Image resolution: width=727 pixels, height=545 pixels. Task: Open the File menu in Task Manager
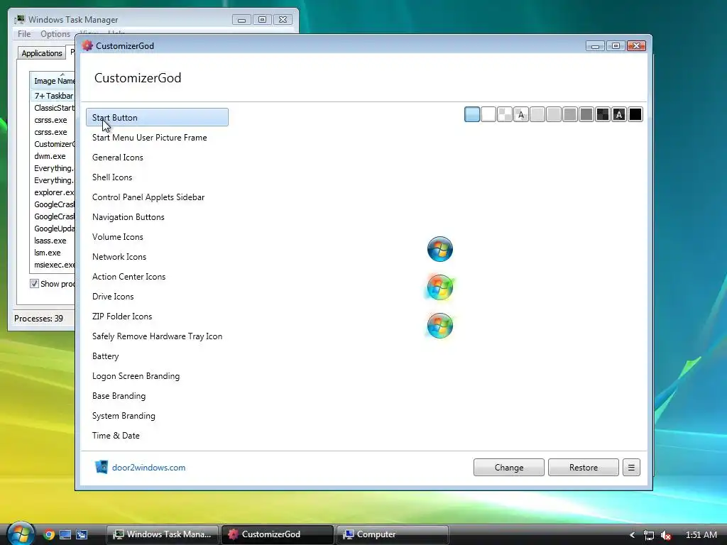(x=24, y=34)
